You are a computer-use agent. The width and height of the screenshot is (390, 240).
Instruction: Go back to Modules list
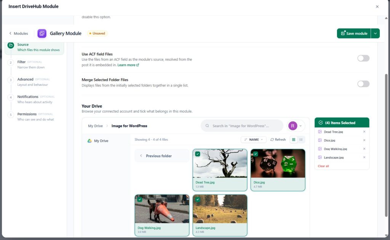coord(19,33)
